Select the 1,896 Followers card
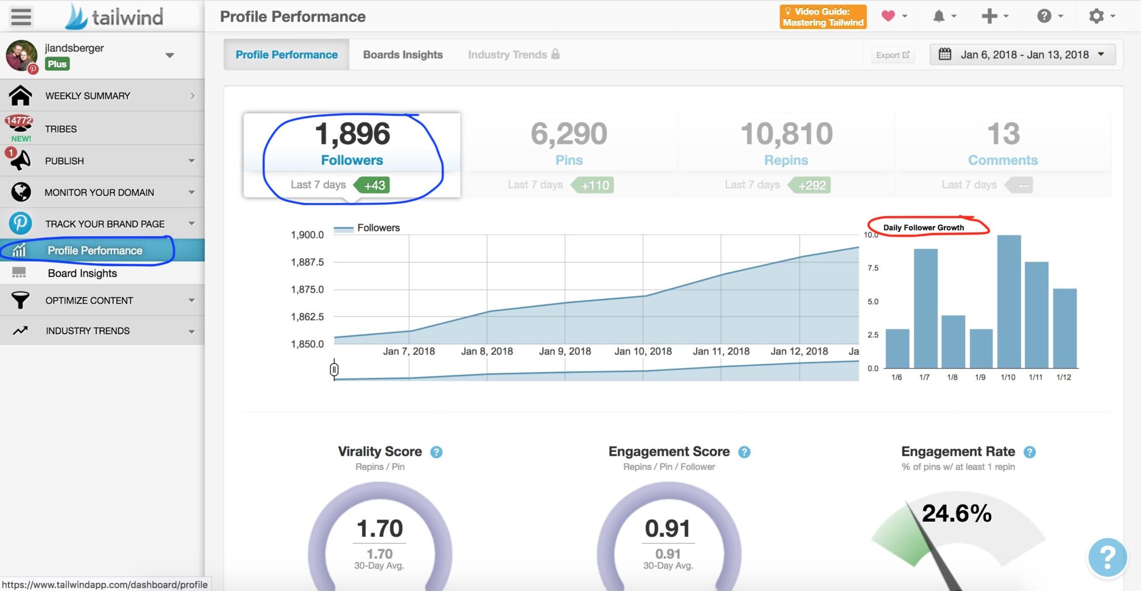Image resolution: width=1141 pixels, height=591 pixels. [x=352, y=156]
